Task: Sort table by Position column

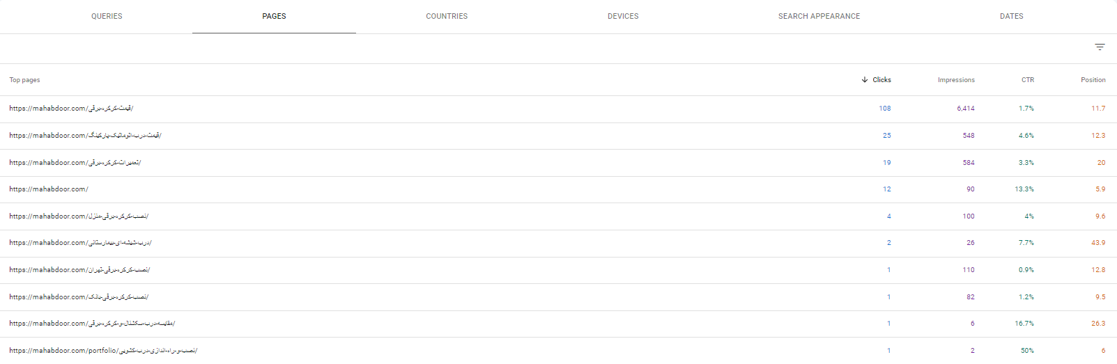Action: 1093,80
